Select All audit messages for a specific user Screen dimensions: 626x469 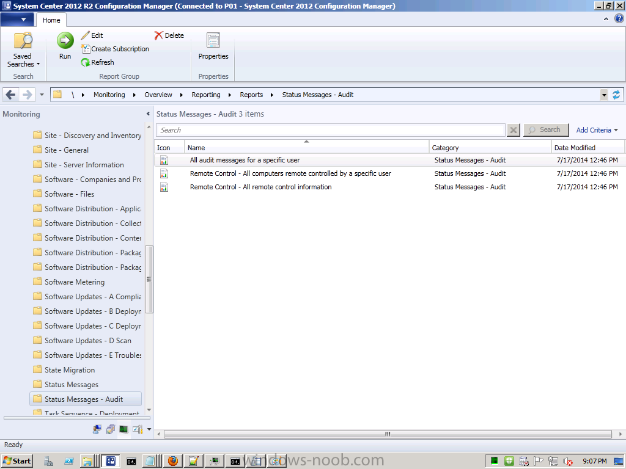(245, 160)
